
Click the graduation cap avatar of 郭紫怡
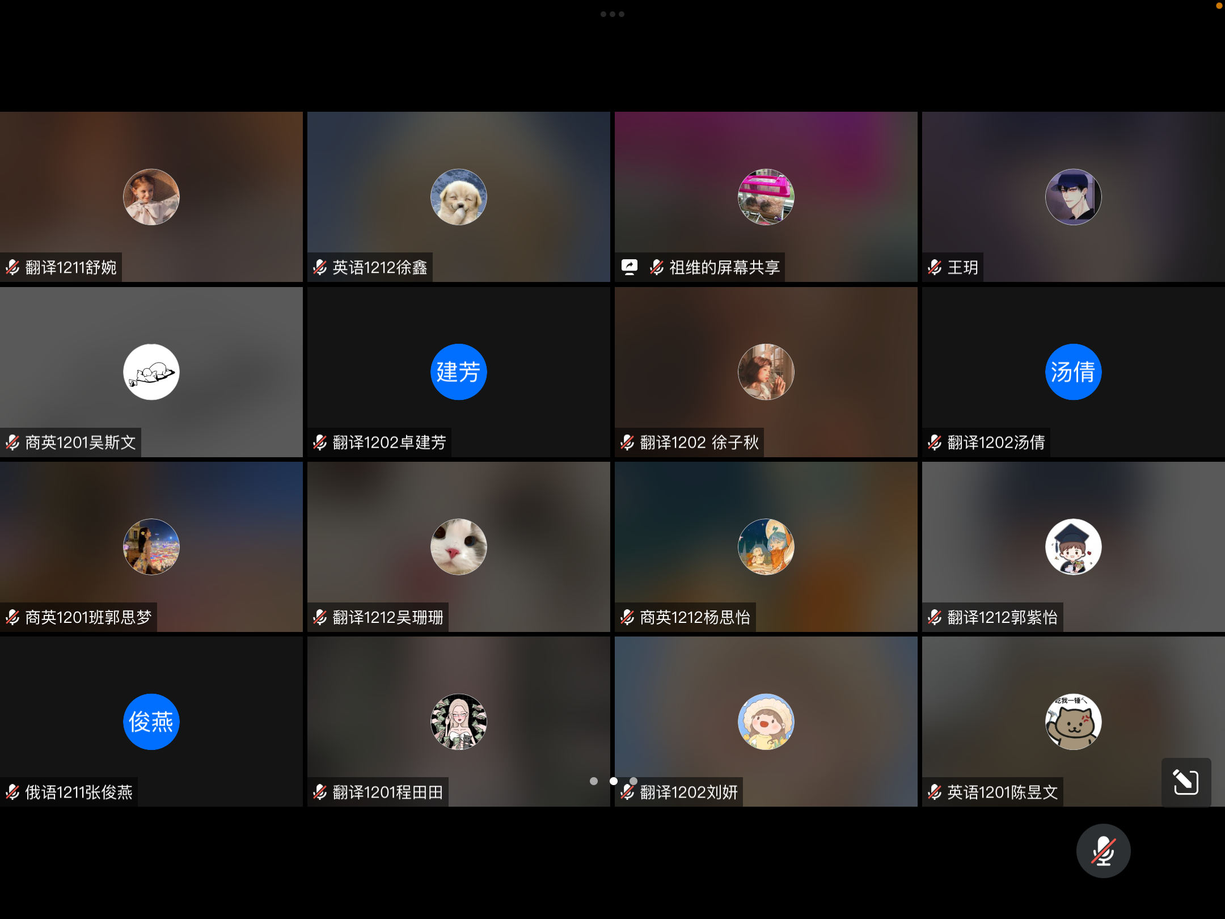(1073, 547)
